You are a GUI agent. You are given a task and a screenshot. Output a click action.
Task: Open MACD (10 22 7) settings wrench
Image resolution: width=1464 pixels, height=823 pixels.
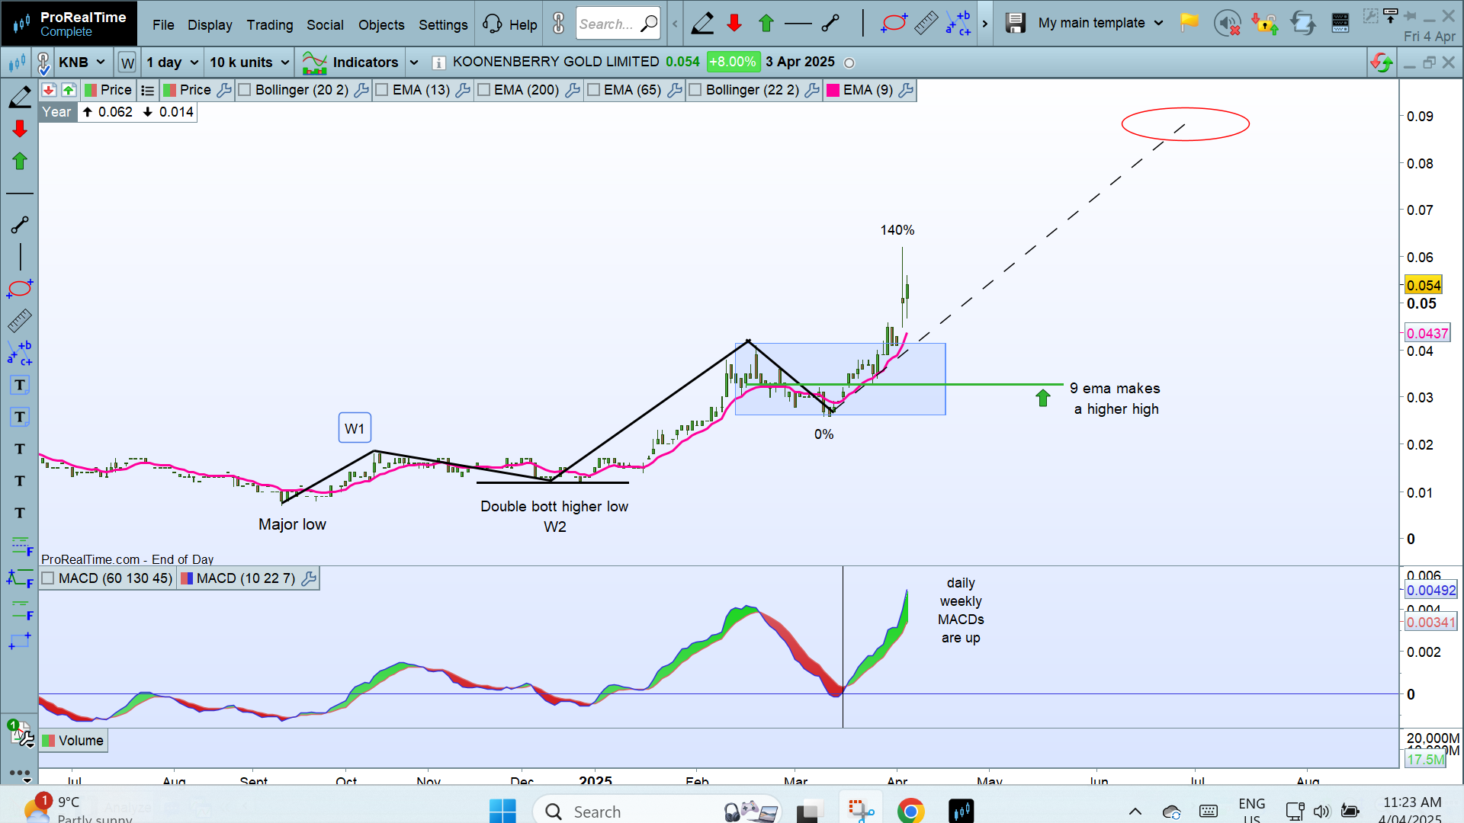point(309,578)
